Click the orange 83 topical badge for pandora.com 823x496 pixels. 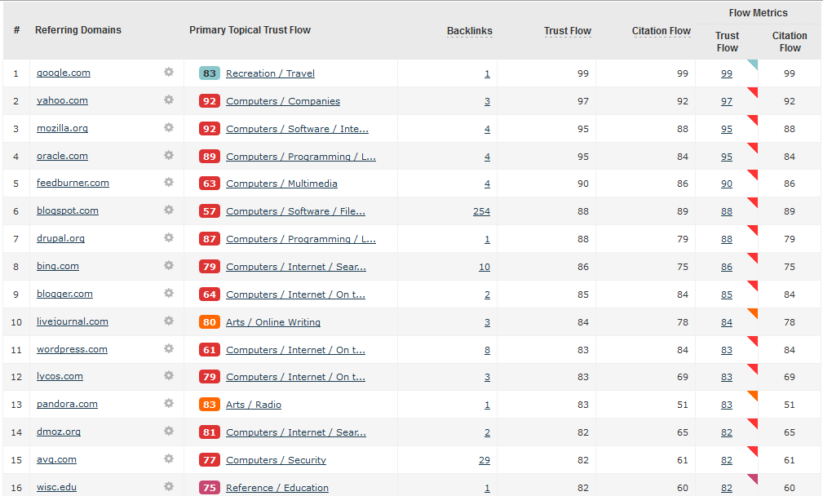(210, 405)
